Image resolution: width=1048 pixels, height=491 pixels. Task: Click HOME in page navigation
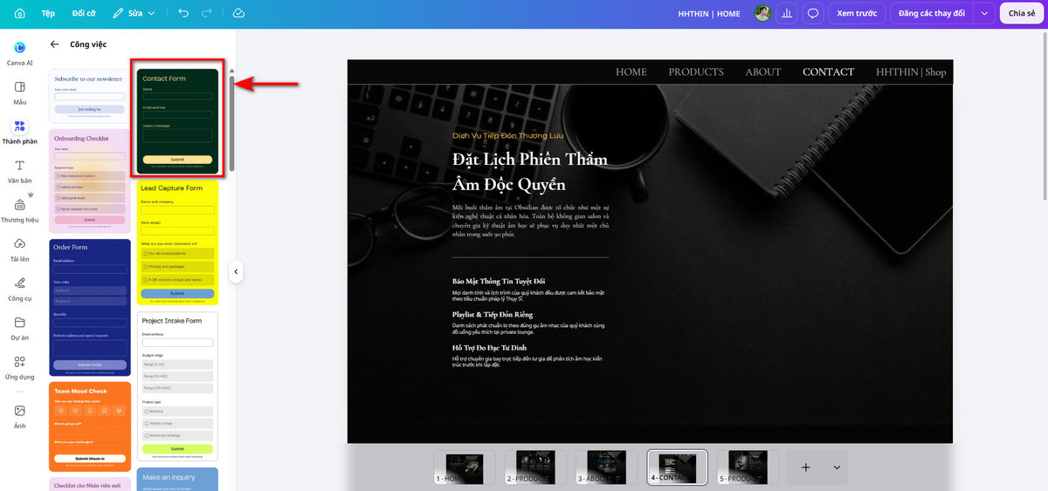[x=631, y=72]
